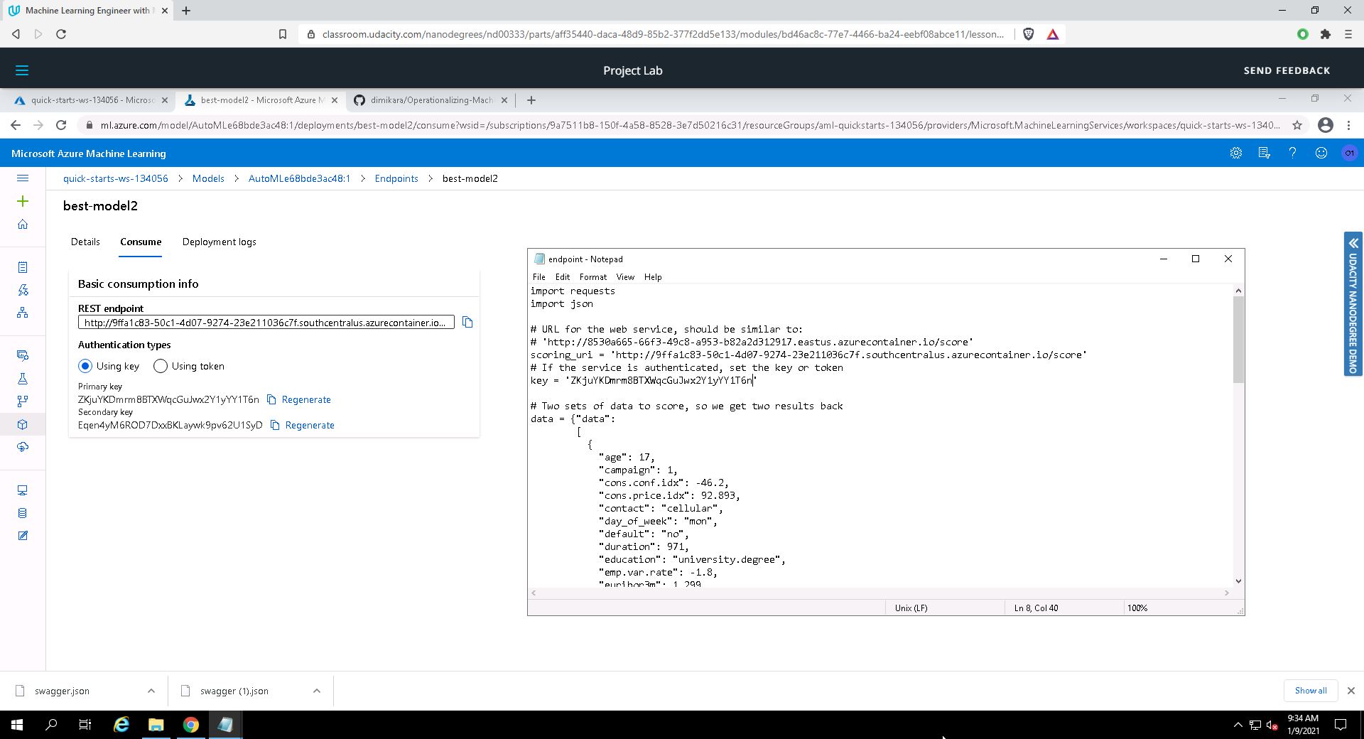The height and width of the screenshot is (739, 1364).
Task: Open Azure account avatar menu
Action: point(1349,153)
